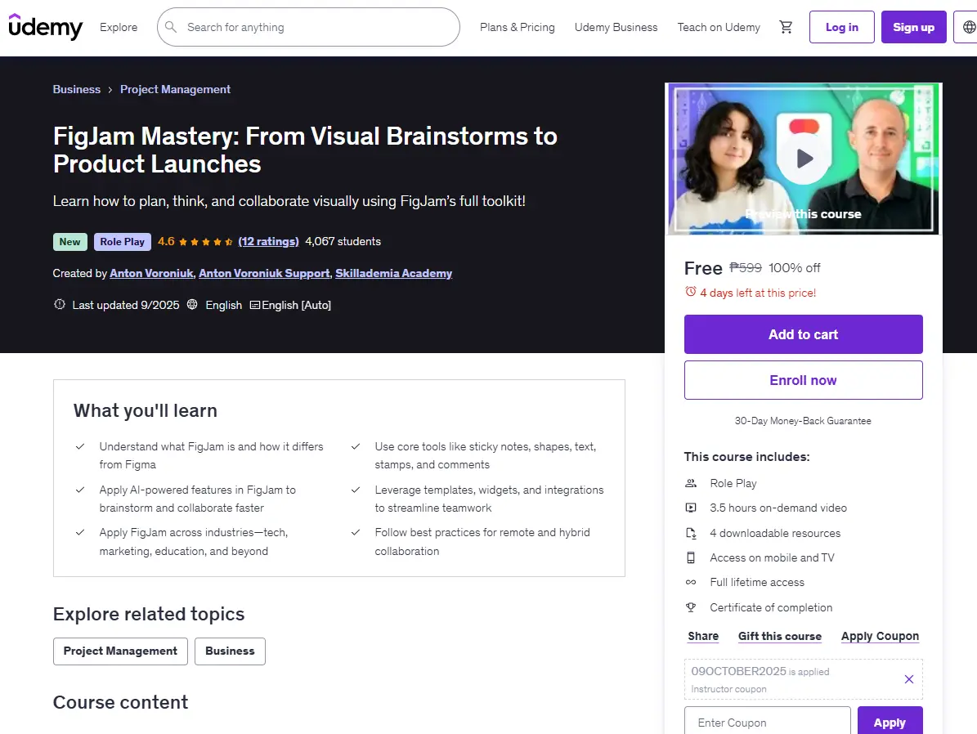Image resolution: width=977 pixels, height=734 pixels.
Task: Click the alarm clock icon beside days left
Action: tap(690, 292)
